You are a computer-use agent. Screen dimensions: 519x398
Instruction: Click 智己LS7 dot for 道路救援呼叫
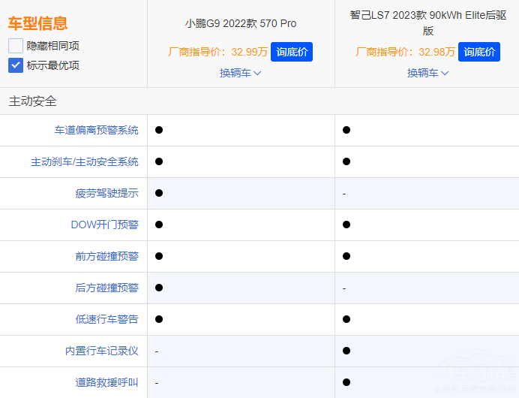tap(346, 382)
